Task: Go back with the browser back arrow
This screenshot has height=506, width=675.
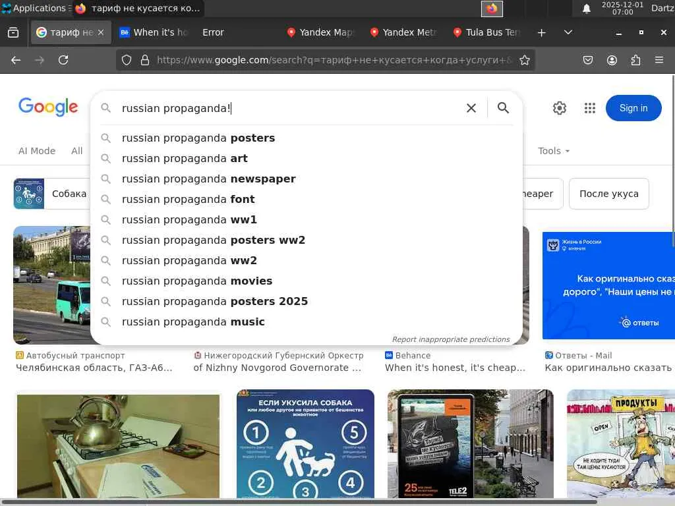Action: tap(16, 60)
